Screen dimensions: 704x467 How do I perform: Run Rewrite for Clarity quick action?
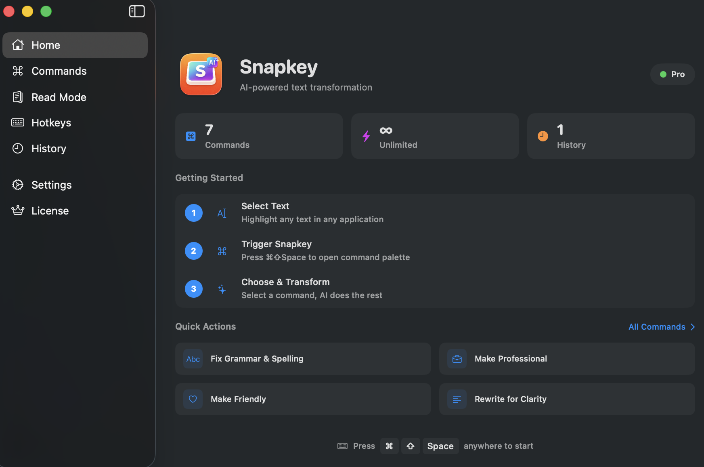567,399
